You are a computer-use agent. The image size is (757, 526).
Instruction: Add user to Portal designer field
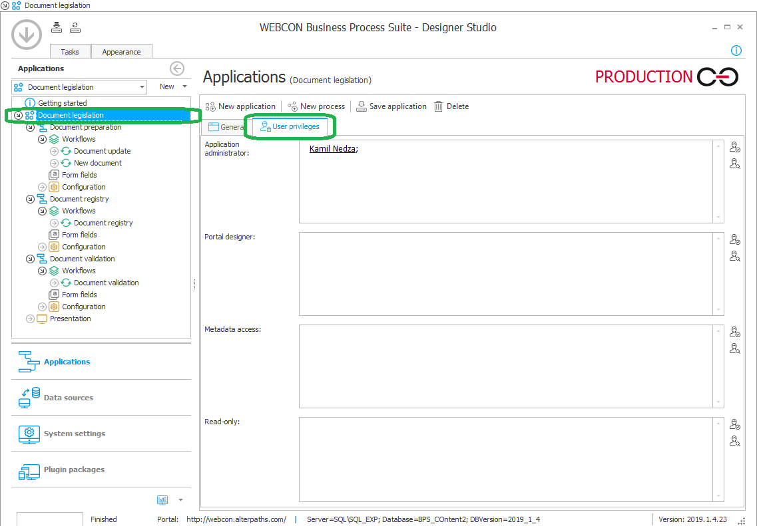pos(734,239)
